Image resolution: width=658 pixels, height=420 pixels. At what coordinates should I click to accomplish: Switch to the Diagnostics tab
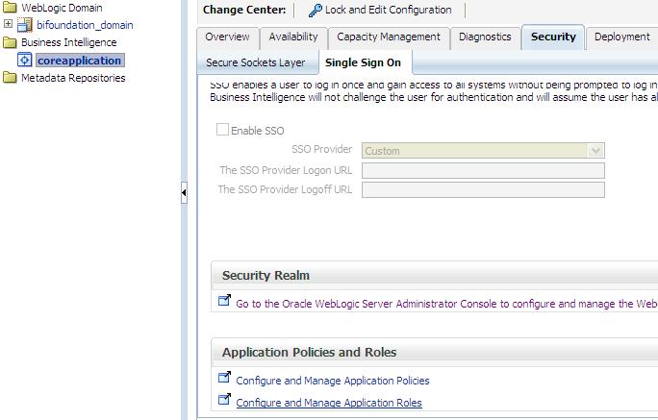tap(485, 37)
